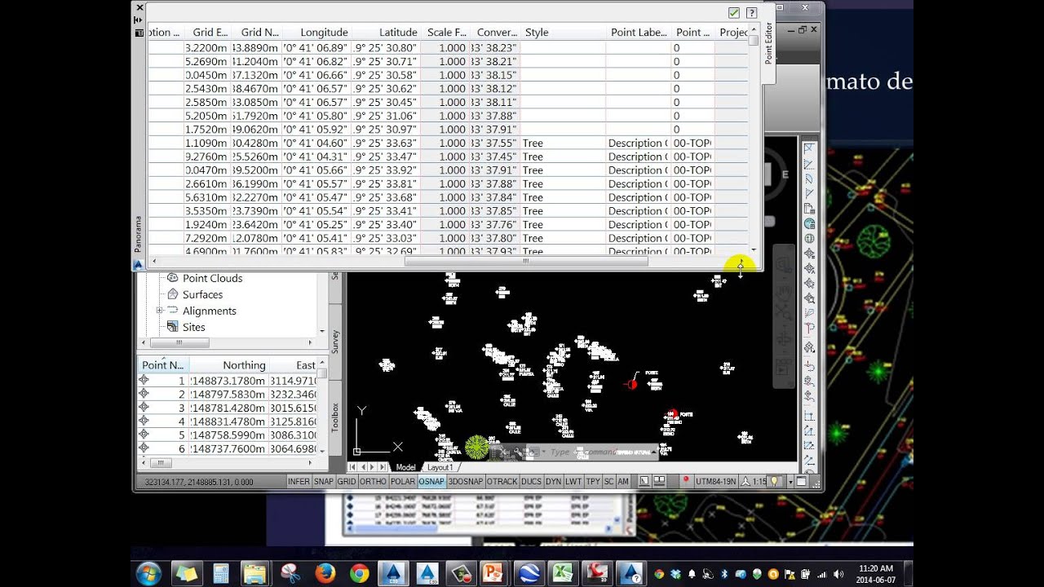
Task: Toggle POLAR tracking in status bar
Action: 402,482
